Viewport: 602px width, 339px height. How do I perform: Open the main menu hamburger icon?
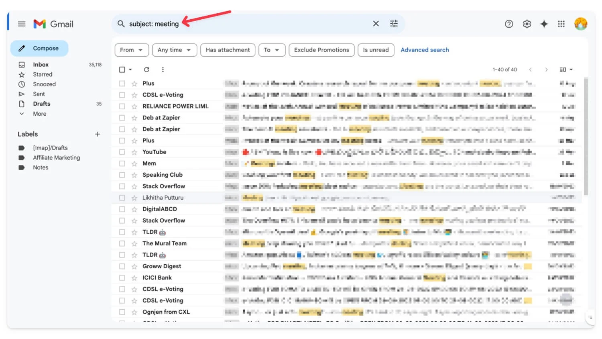(x=22, y=24)
